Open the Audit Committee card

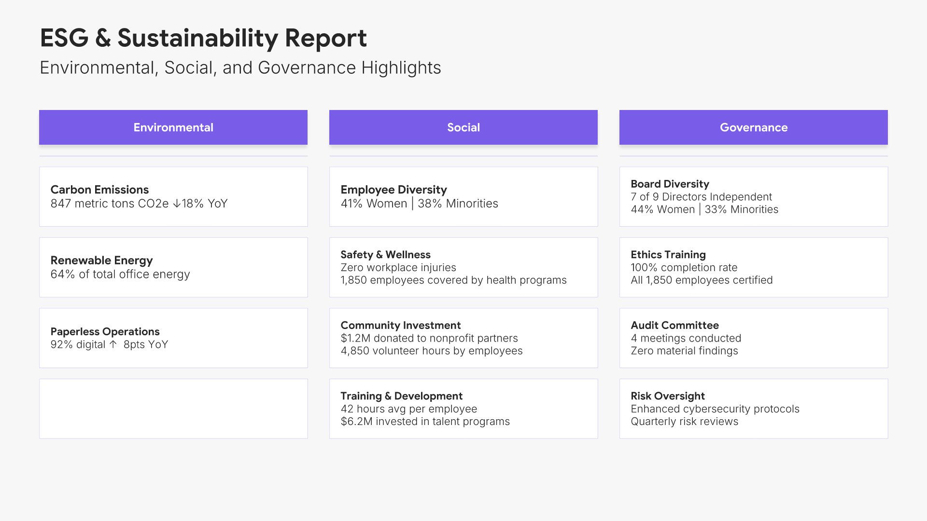[753, 338]
